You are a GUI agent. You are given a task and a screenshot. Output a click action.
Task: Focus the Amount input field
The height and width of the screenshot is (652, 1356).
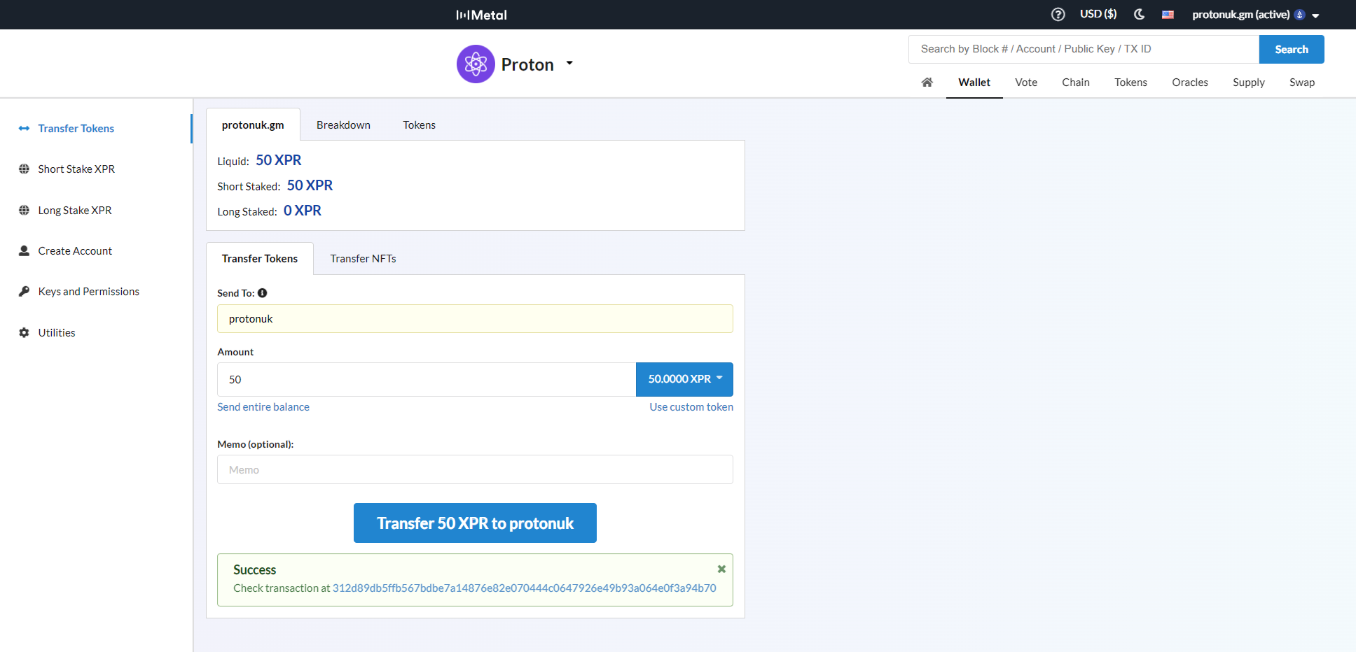click(x=427, y=380)
